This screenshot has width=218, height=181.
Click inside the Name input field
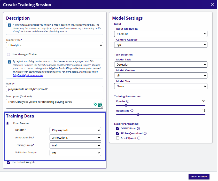54,89
